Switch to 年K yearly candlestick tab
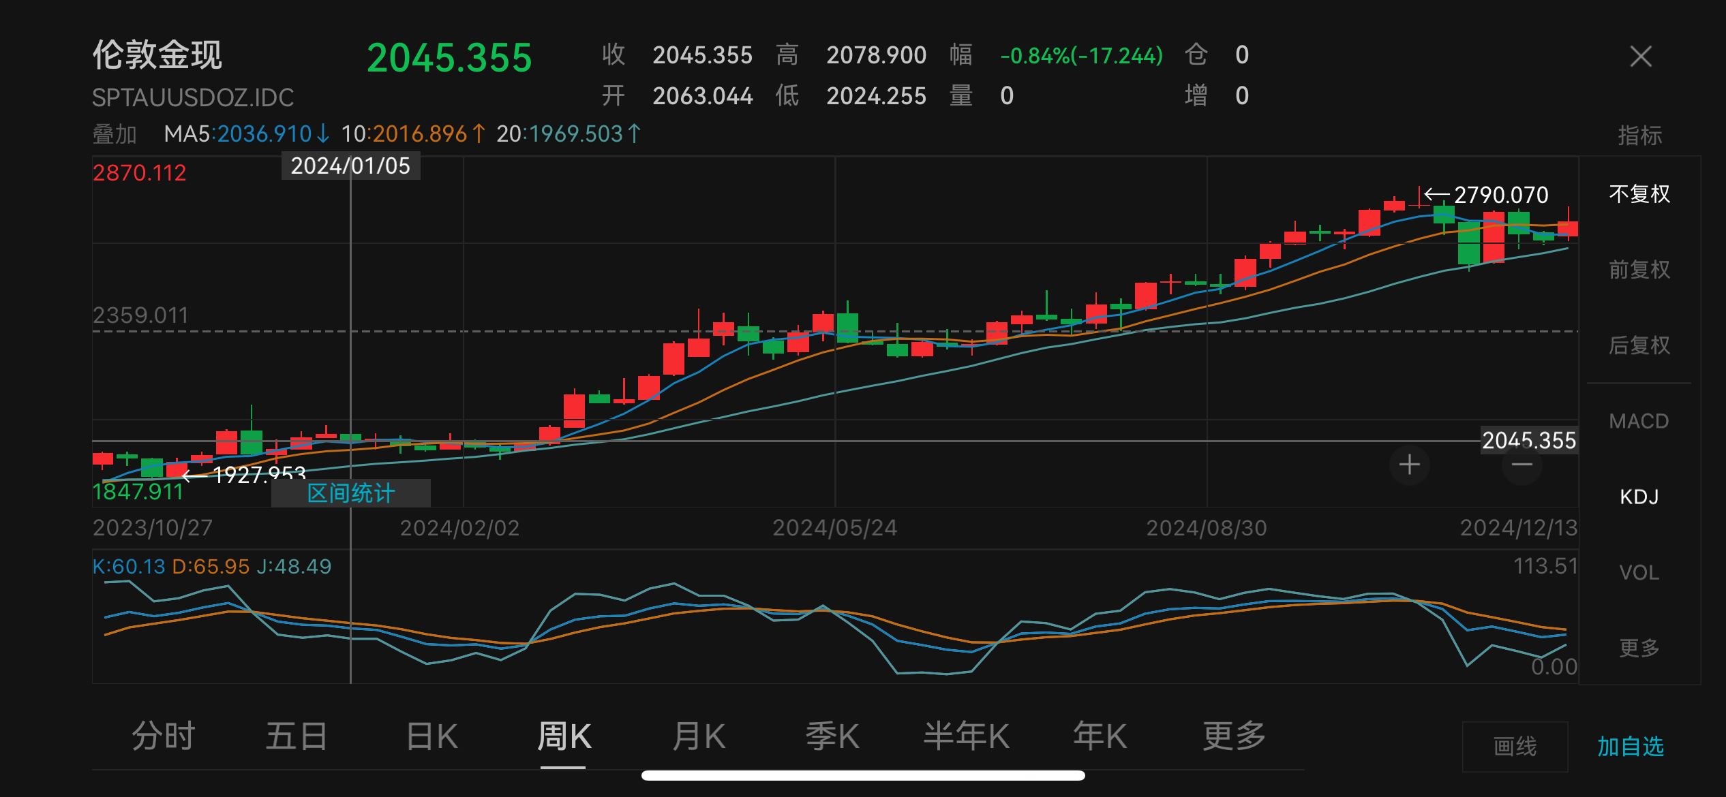The image size is (1726, 797). click(1100, 736)
